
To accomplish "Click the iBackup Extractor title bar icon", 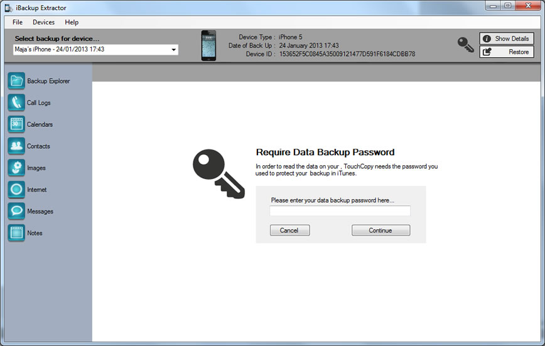I will click(x=8, y=8).
